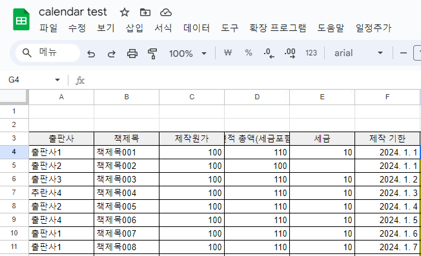The image size is (421, 256).
Task: Expand the G4 name box dropdown
Action: pyautogui.click(x=57, y=80)
